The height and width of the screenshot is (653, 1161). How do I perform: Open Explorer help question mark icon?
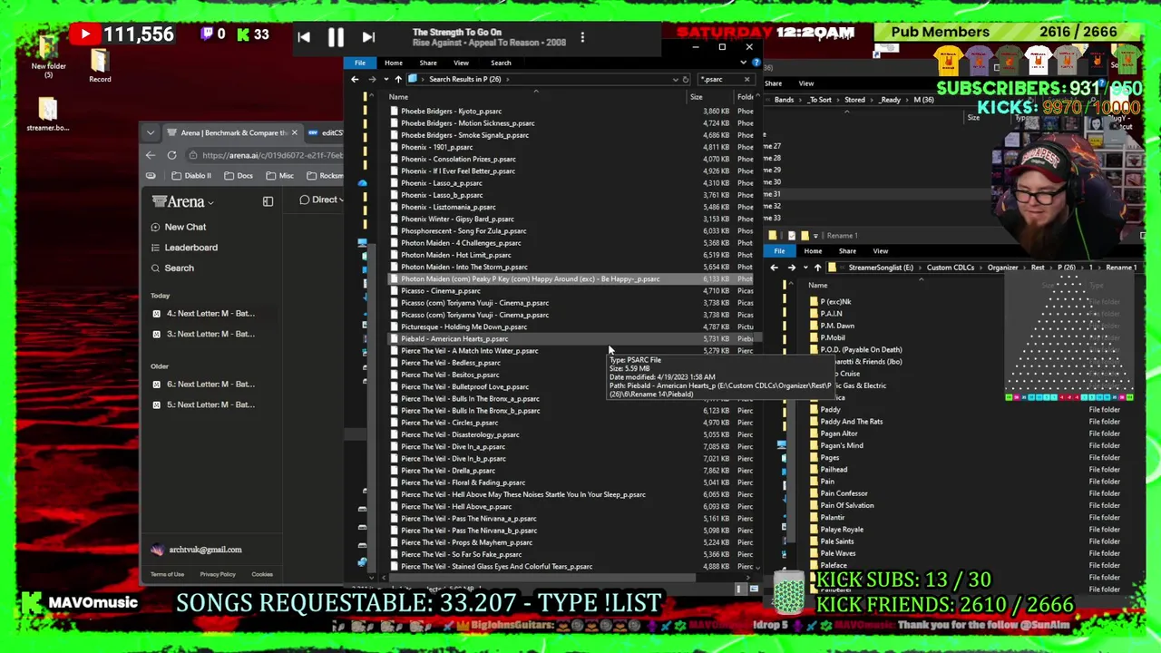(756, 63)
